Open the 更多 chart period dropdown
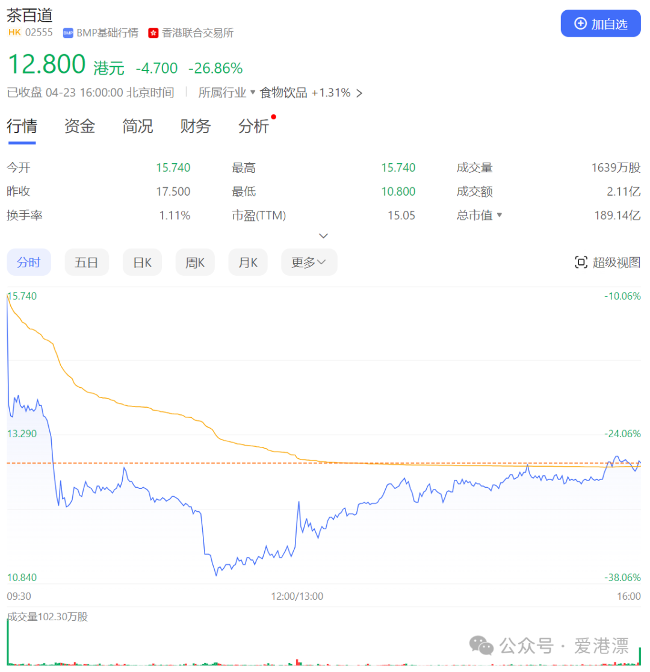Screen dimensions: 650x672 point(309,263)
